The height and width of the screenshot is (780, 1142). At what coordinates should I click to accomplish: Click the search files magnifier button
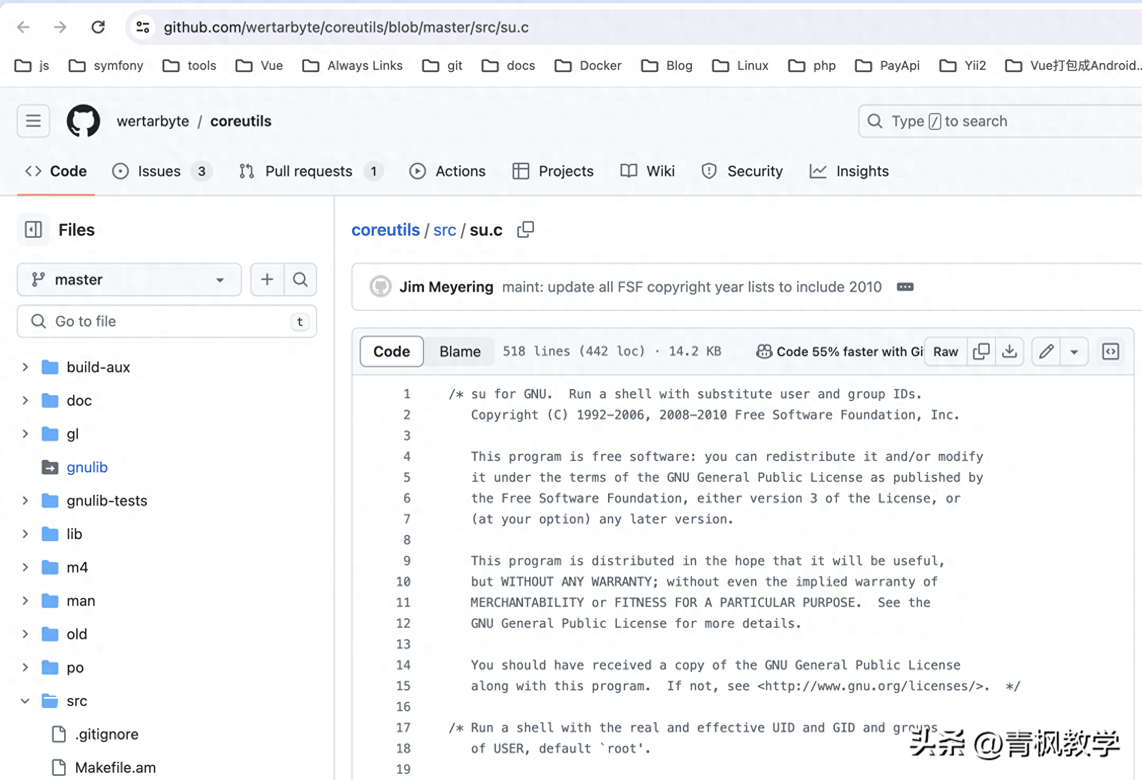pos(300,279)
